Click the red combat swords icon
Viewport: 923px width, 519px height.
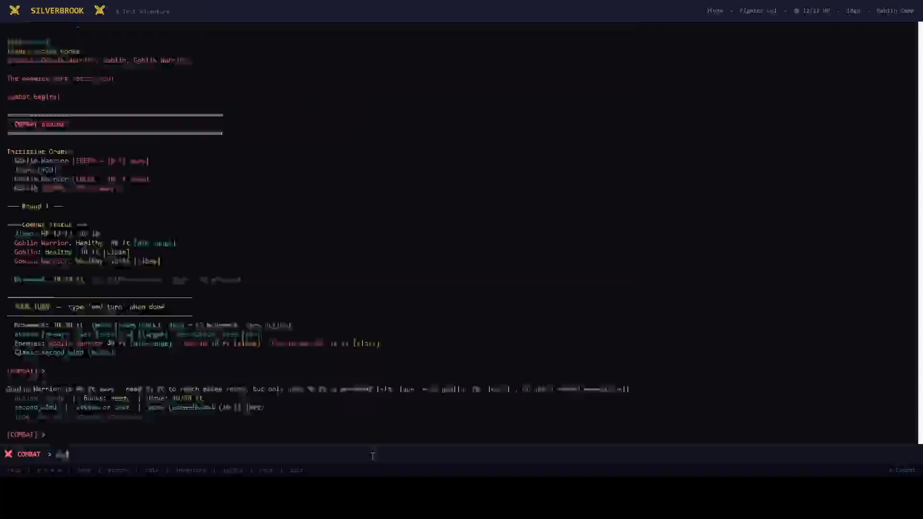pos(8,454)
